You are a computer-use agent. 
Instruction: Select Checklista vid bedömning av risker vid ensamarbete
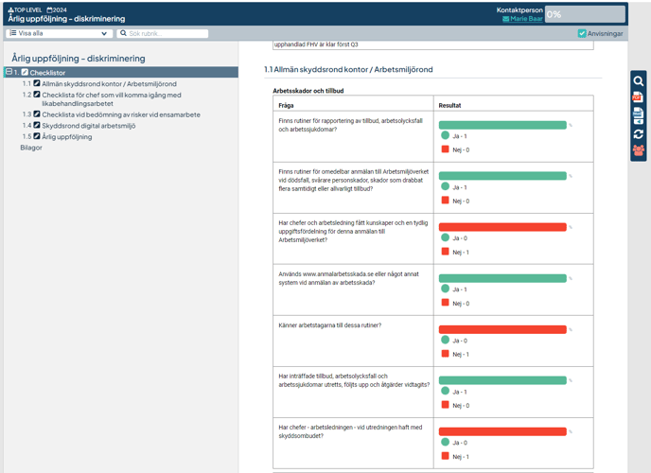pos(120,114)
